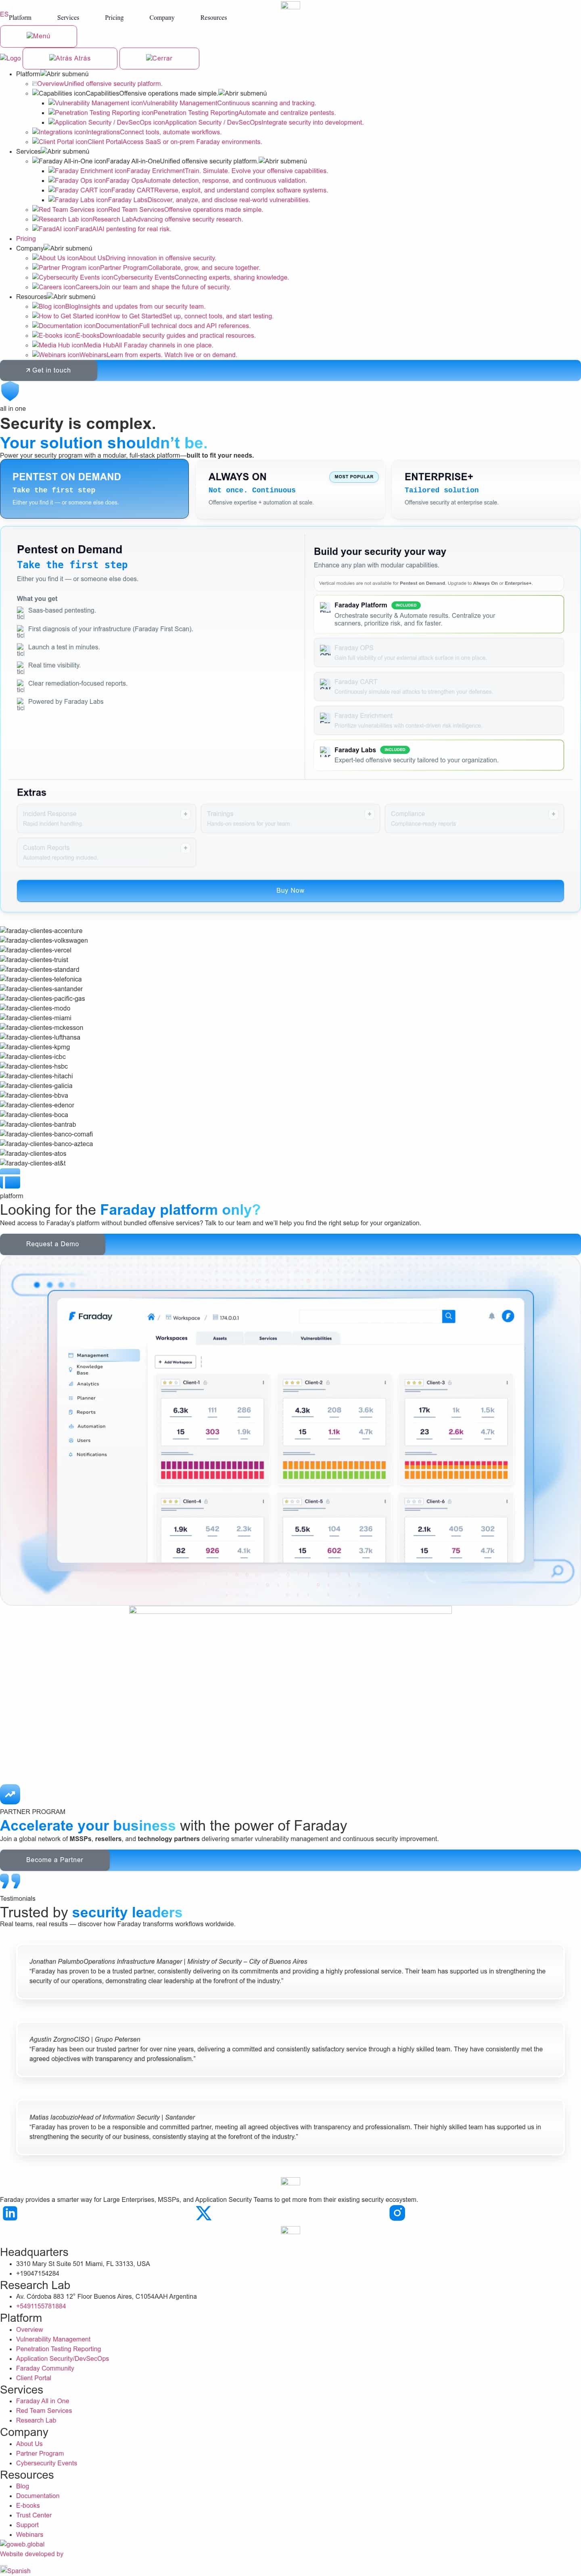The image size is (581, 2576).
Task: Select the Vulnerabilities tab in dashboard
Action: point(316,1338)
